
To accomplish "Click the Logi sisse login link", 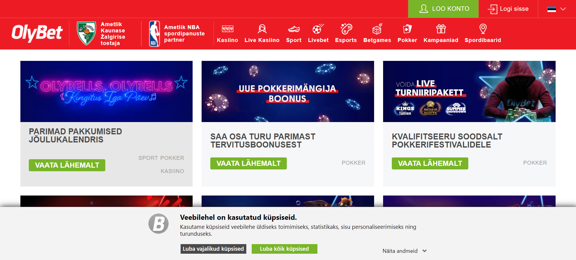I will tap(508, 9).
